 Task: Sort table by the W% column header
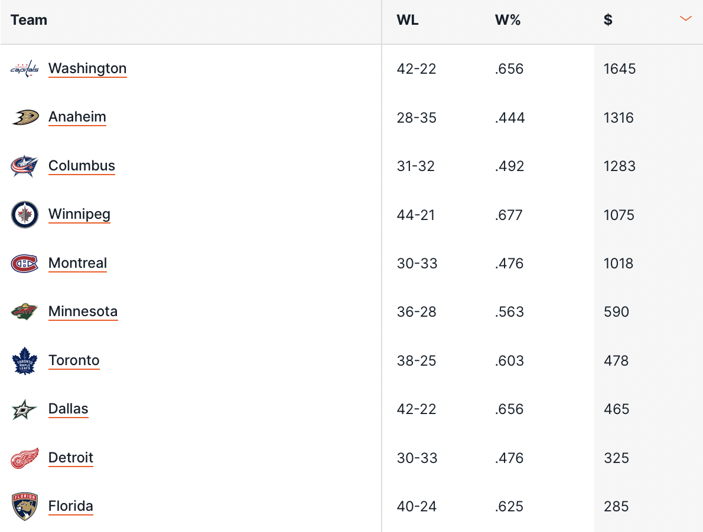tap(507, 19)
